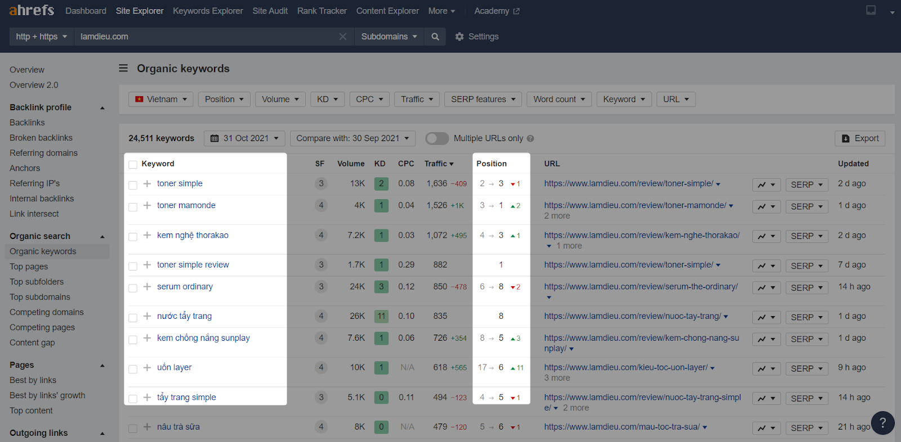Click the KD badge 3 for serum ordinary
Screen dimensions: 901x442
pyautogui.click(x=381, y=286)
